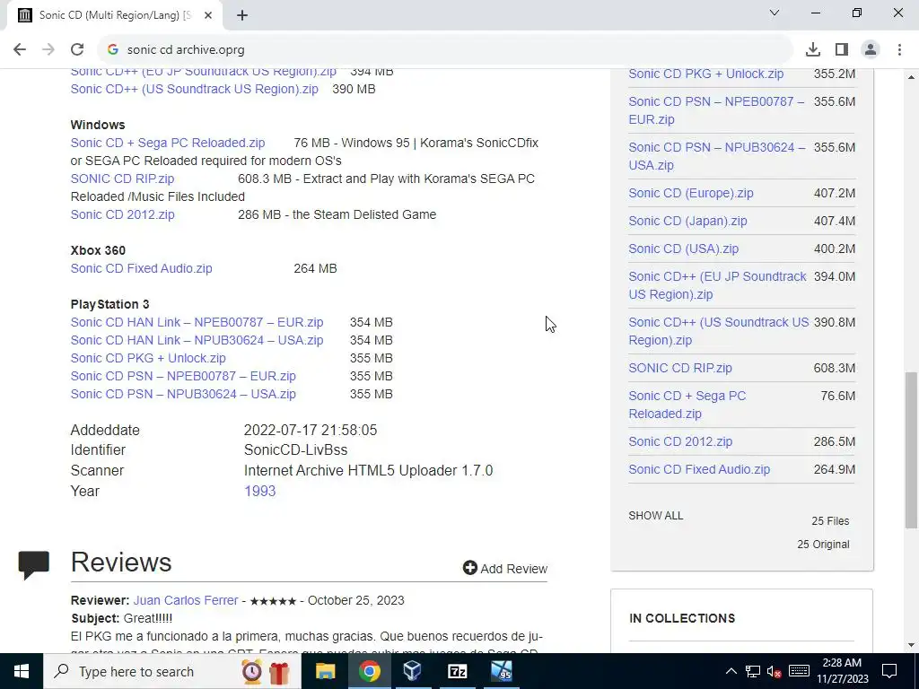Screen dimensions: 919x689
Task: Select the identifier text SonicCD-LivBss
Action: [295, 450]
